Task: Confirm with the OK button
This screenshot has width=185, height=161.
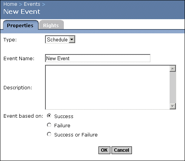Action: 104,150
